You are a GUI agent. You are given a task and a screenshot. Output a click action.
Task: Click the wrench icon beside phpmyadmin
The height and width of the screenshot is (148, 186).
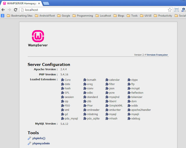[x=29, y=143]
